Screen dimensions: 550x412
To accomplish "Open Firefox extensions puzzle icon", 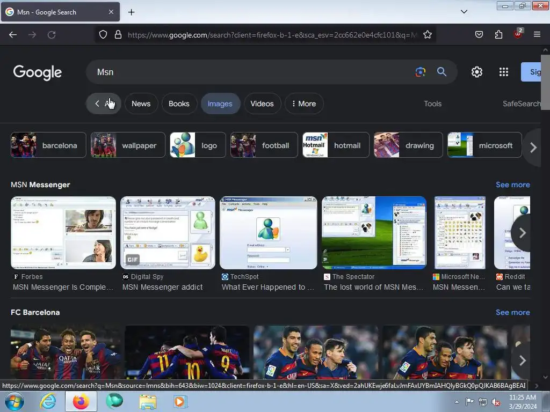I will (498, 34).
